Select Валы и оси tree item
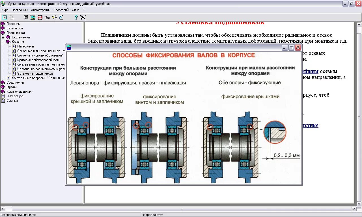The image size is (362, 217). pyautogui.click(x=15, y=28)
